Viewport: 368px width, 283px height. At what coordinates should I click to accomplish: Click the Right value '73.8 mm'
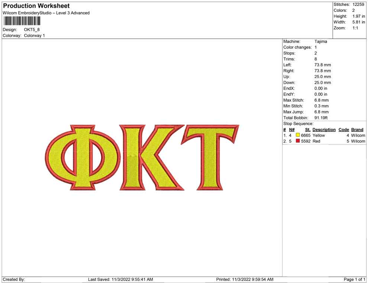click(323, 71)
